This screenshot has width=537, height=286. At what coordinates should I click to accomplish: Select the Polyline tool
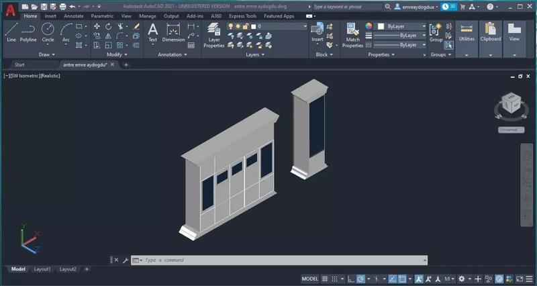28,33
